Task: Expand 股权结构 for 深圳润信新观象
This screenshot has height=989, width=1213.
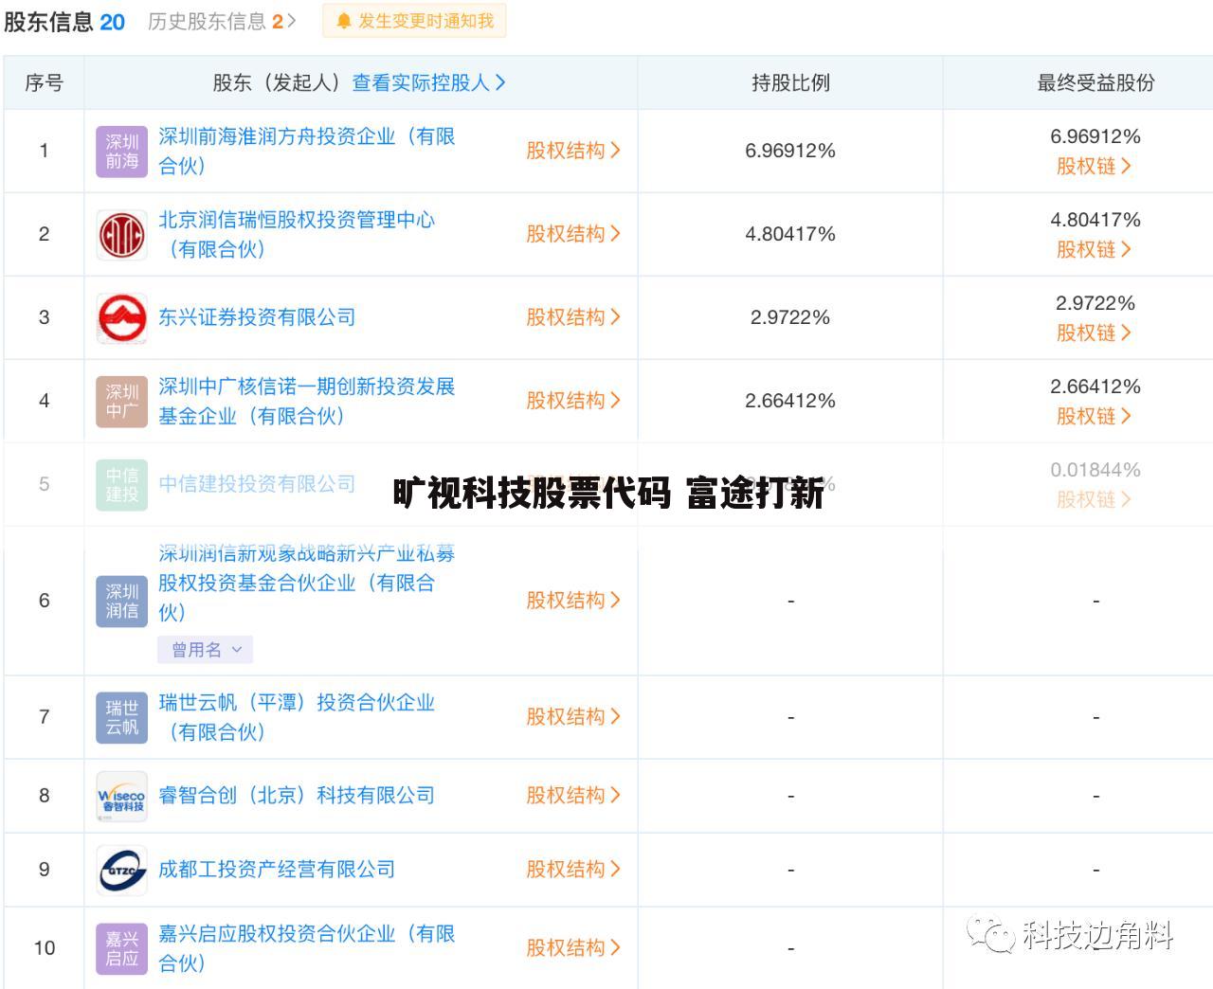Action: click(573, 601)
